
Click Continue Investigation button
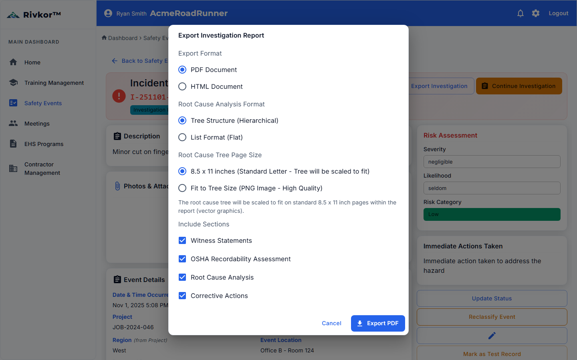point(519,86)
